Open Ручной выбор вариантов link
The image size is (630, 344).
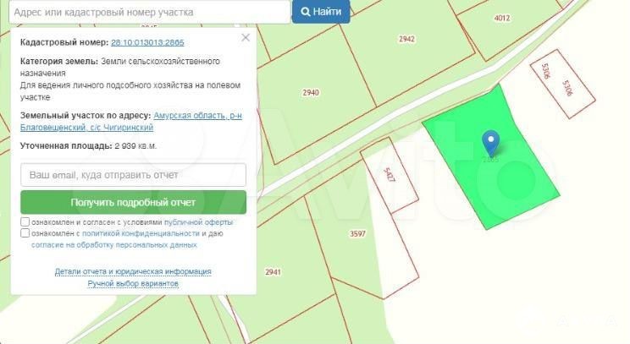(x=133, y=283)
